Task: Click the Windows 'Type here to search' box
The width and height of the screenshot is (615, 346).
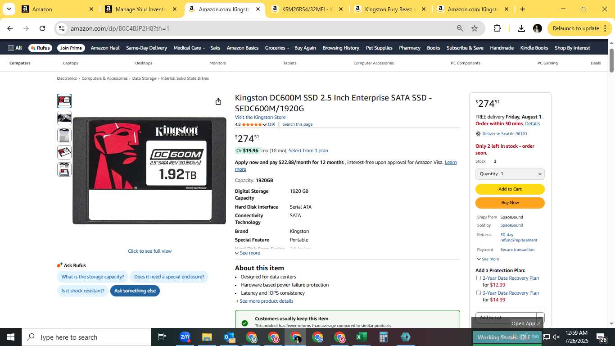Action: click(x=86, y=337)
